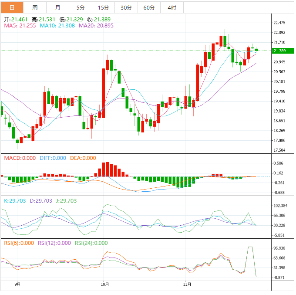Click the MA10: 21.308 legend label
The image size is (296, 295).
click(57, 26)
